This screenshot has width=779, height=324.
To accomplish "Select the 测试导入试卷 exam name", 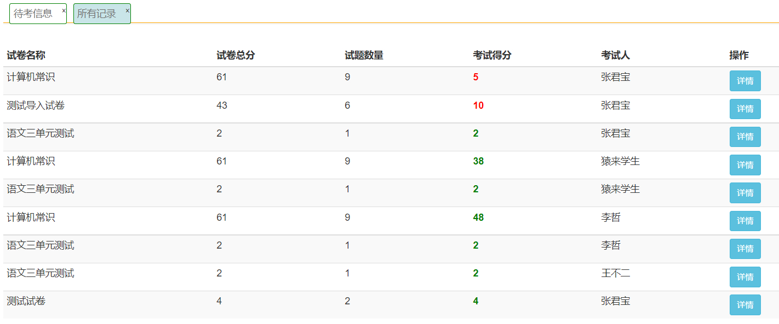I will (36, 105).
